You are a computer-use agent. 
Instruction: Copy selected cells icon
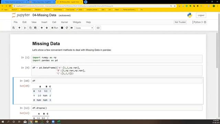coord(30,28)
